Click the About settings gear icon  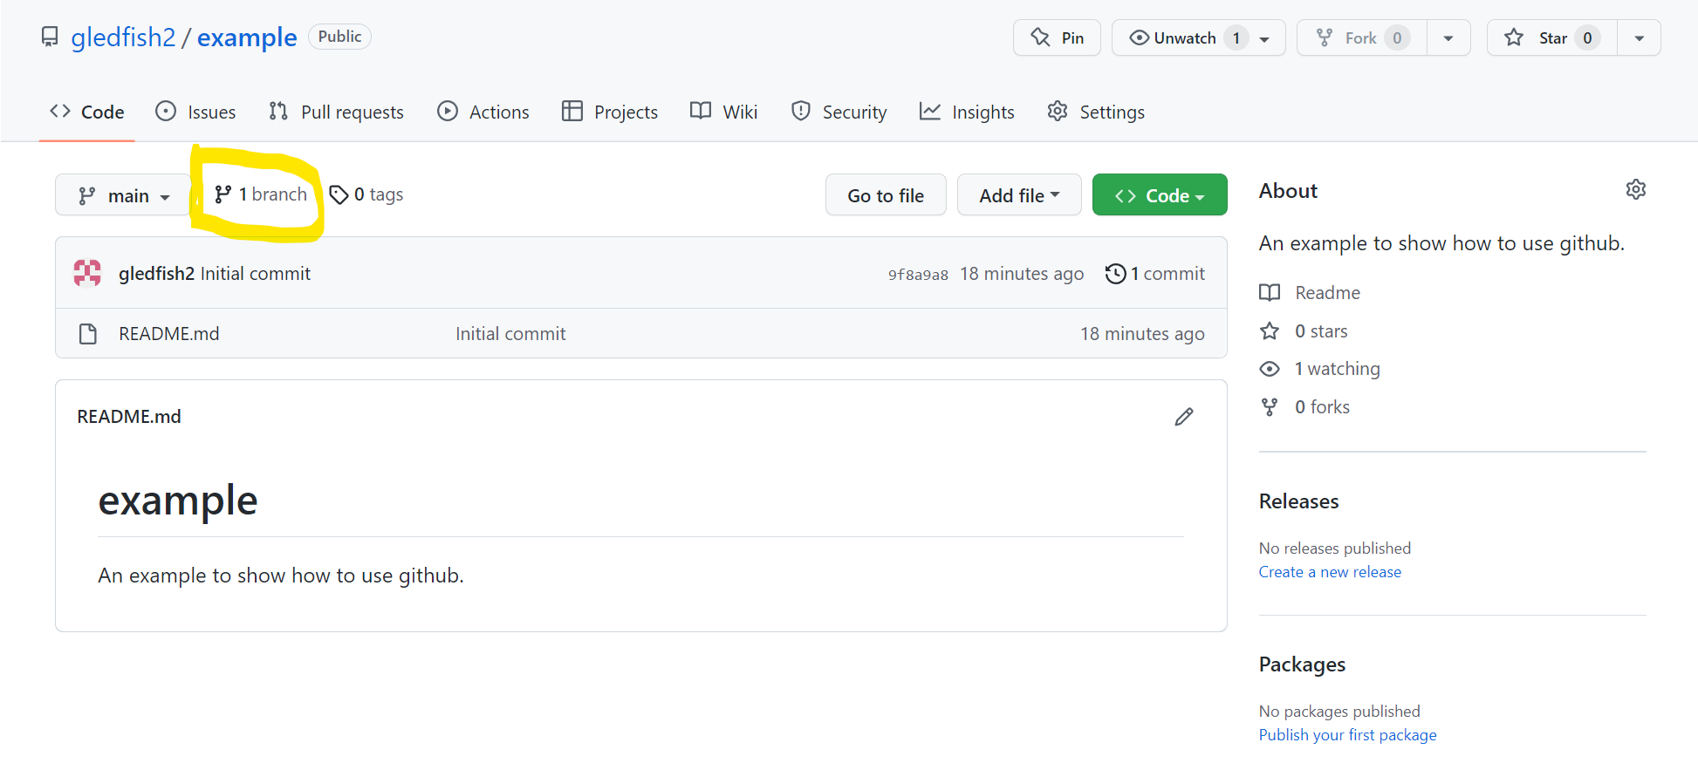pyautogui.click(x=1635, y=190)
